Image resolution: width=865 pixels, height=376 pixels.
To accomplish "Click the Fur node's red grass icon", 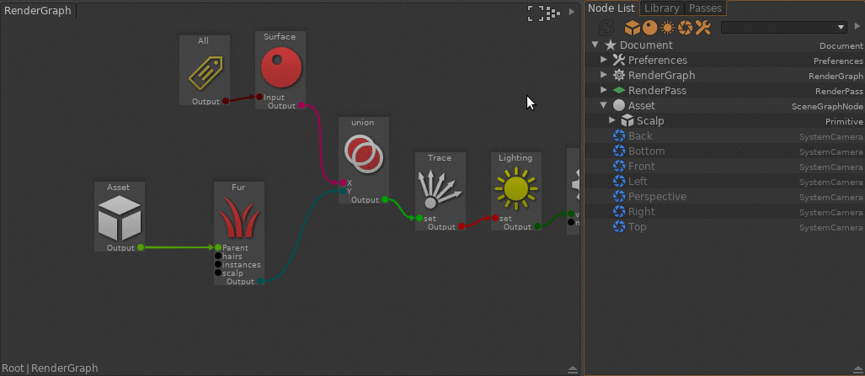I will (238, 220).
